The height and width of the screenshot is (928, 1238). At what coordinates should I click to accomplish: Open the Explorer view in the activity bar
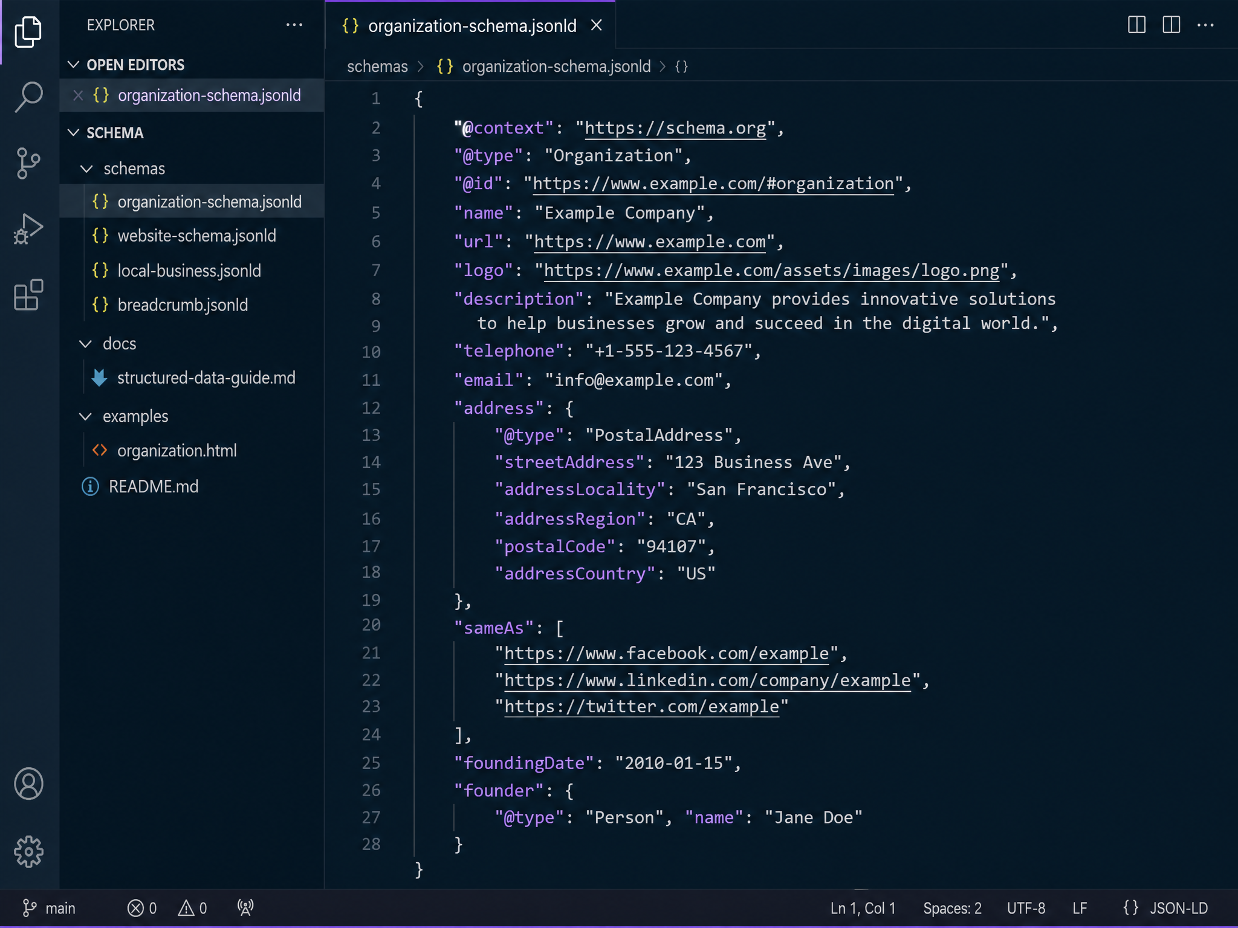(x=28, y=31)
